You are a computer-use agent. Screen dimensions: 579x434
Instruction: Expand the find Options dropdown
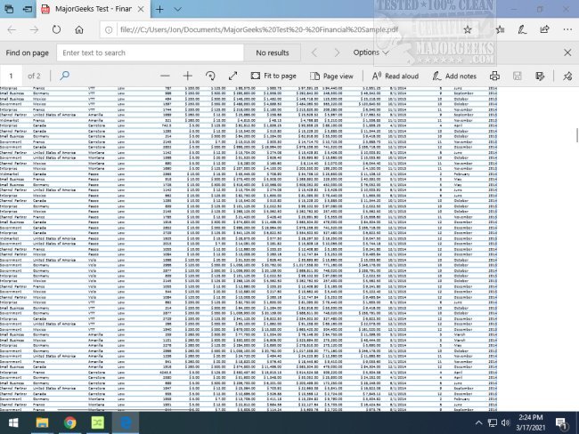371,52
